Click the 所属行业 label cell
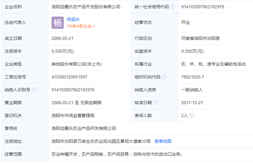This screenshot has width=253, height=163. (x=155, y=64)
